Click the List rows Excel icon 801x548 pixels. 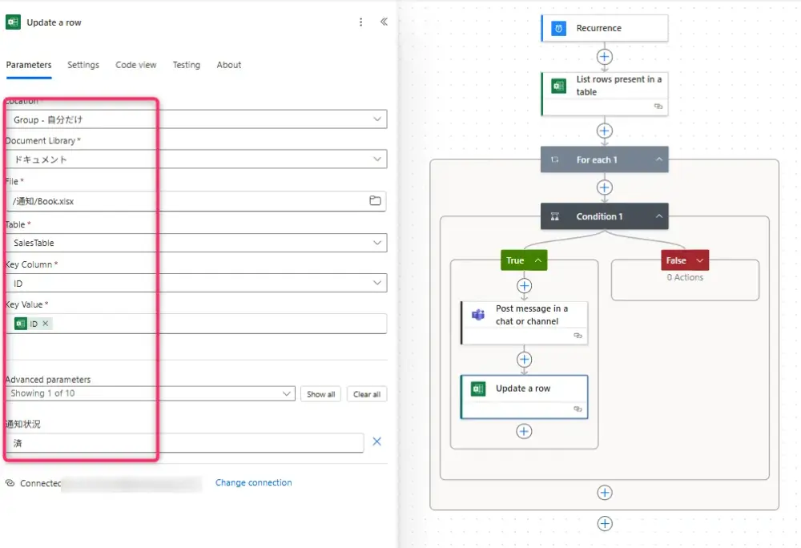[x=558, y=86]
